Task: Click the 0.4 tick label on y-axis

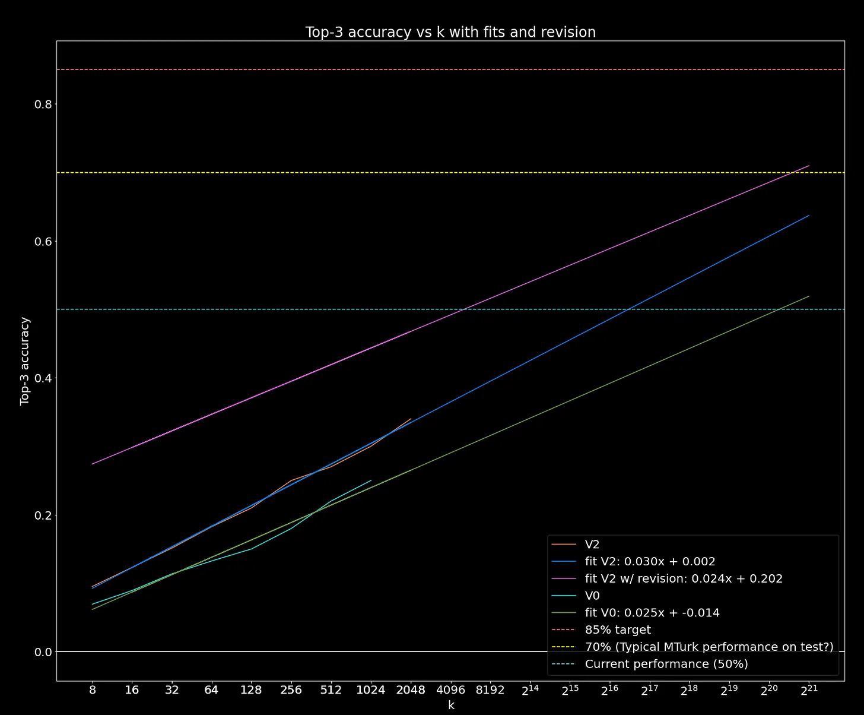Action: (43, 378)
